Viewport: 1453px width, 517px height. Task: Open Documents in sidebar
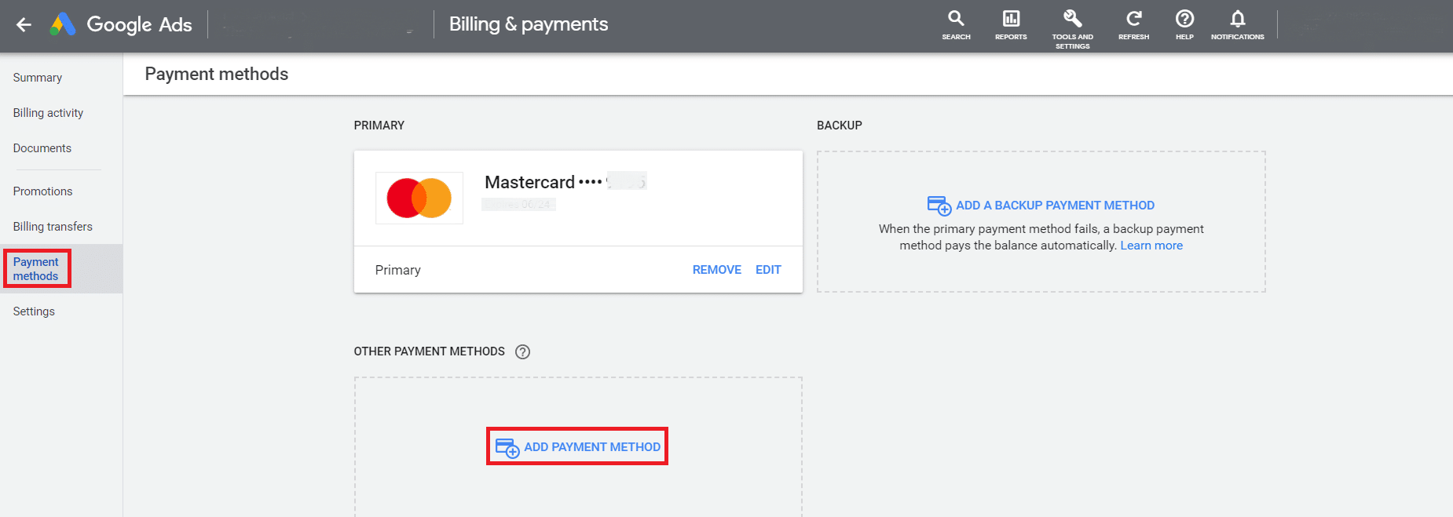[42, 148]
